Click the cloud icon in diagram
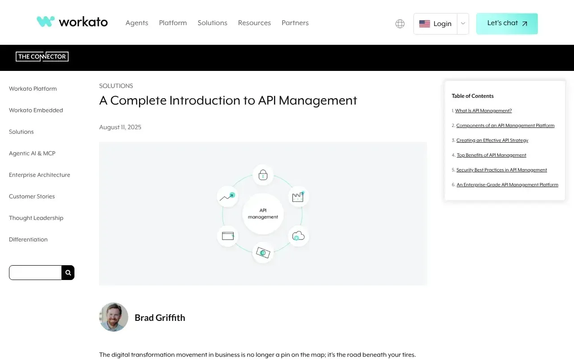The width and height of the screenshot is (574, 359). pyautogui.click(x=298, y=236)
